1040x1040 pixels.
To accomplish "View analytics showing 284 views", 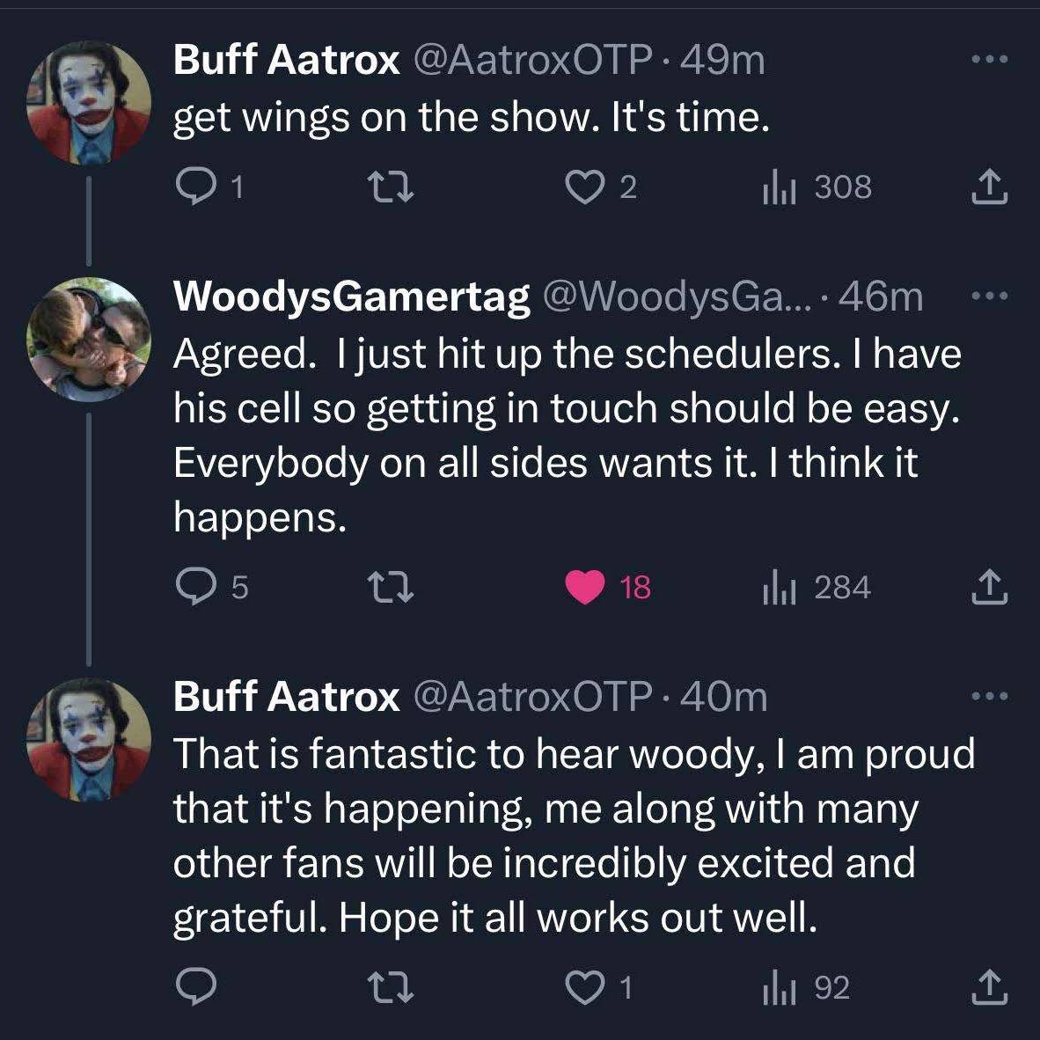I will coord(779,587).
